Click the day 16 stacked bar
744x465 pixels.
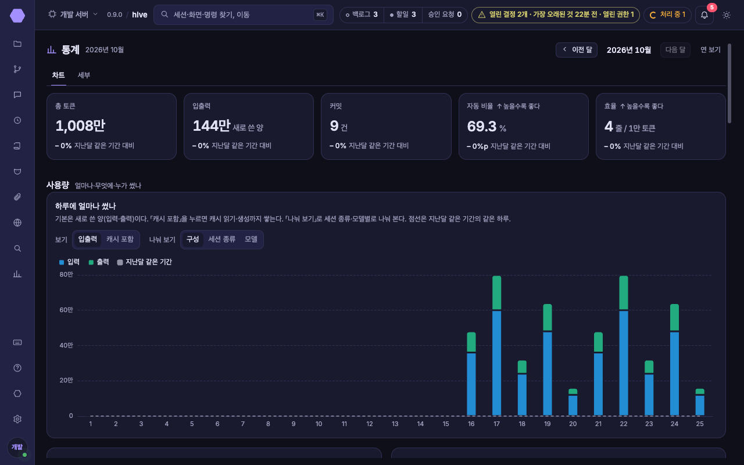(x=471, y=374)
